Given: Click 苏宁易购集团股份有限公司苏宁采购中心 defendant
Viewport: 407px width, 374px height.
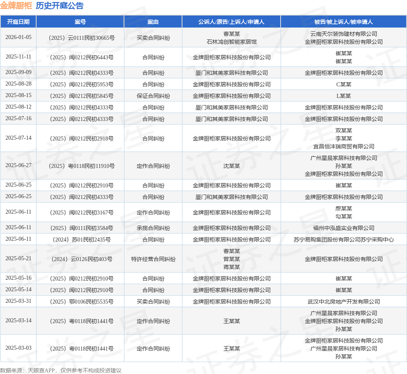Looking at the screenshot, I should point(344,240).
